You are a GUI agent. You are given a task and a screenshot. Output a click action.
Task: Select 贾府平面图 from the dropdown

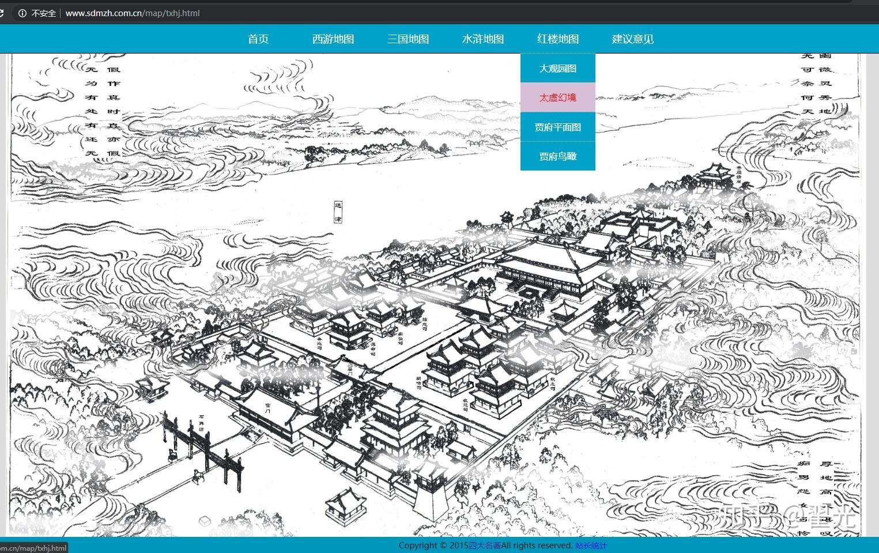(x=558, y=127)
